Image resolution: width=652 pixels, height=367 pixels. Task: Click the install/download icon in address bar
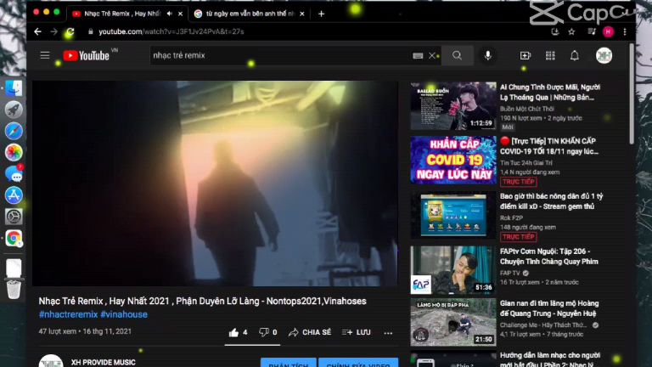click(x=554, y=31)
